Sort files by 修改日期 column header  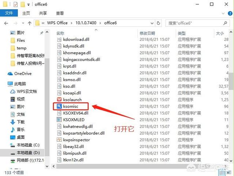[x=147, y=33]
